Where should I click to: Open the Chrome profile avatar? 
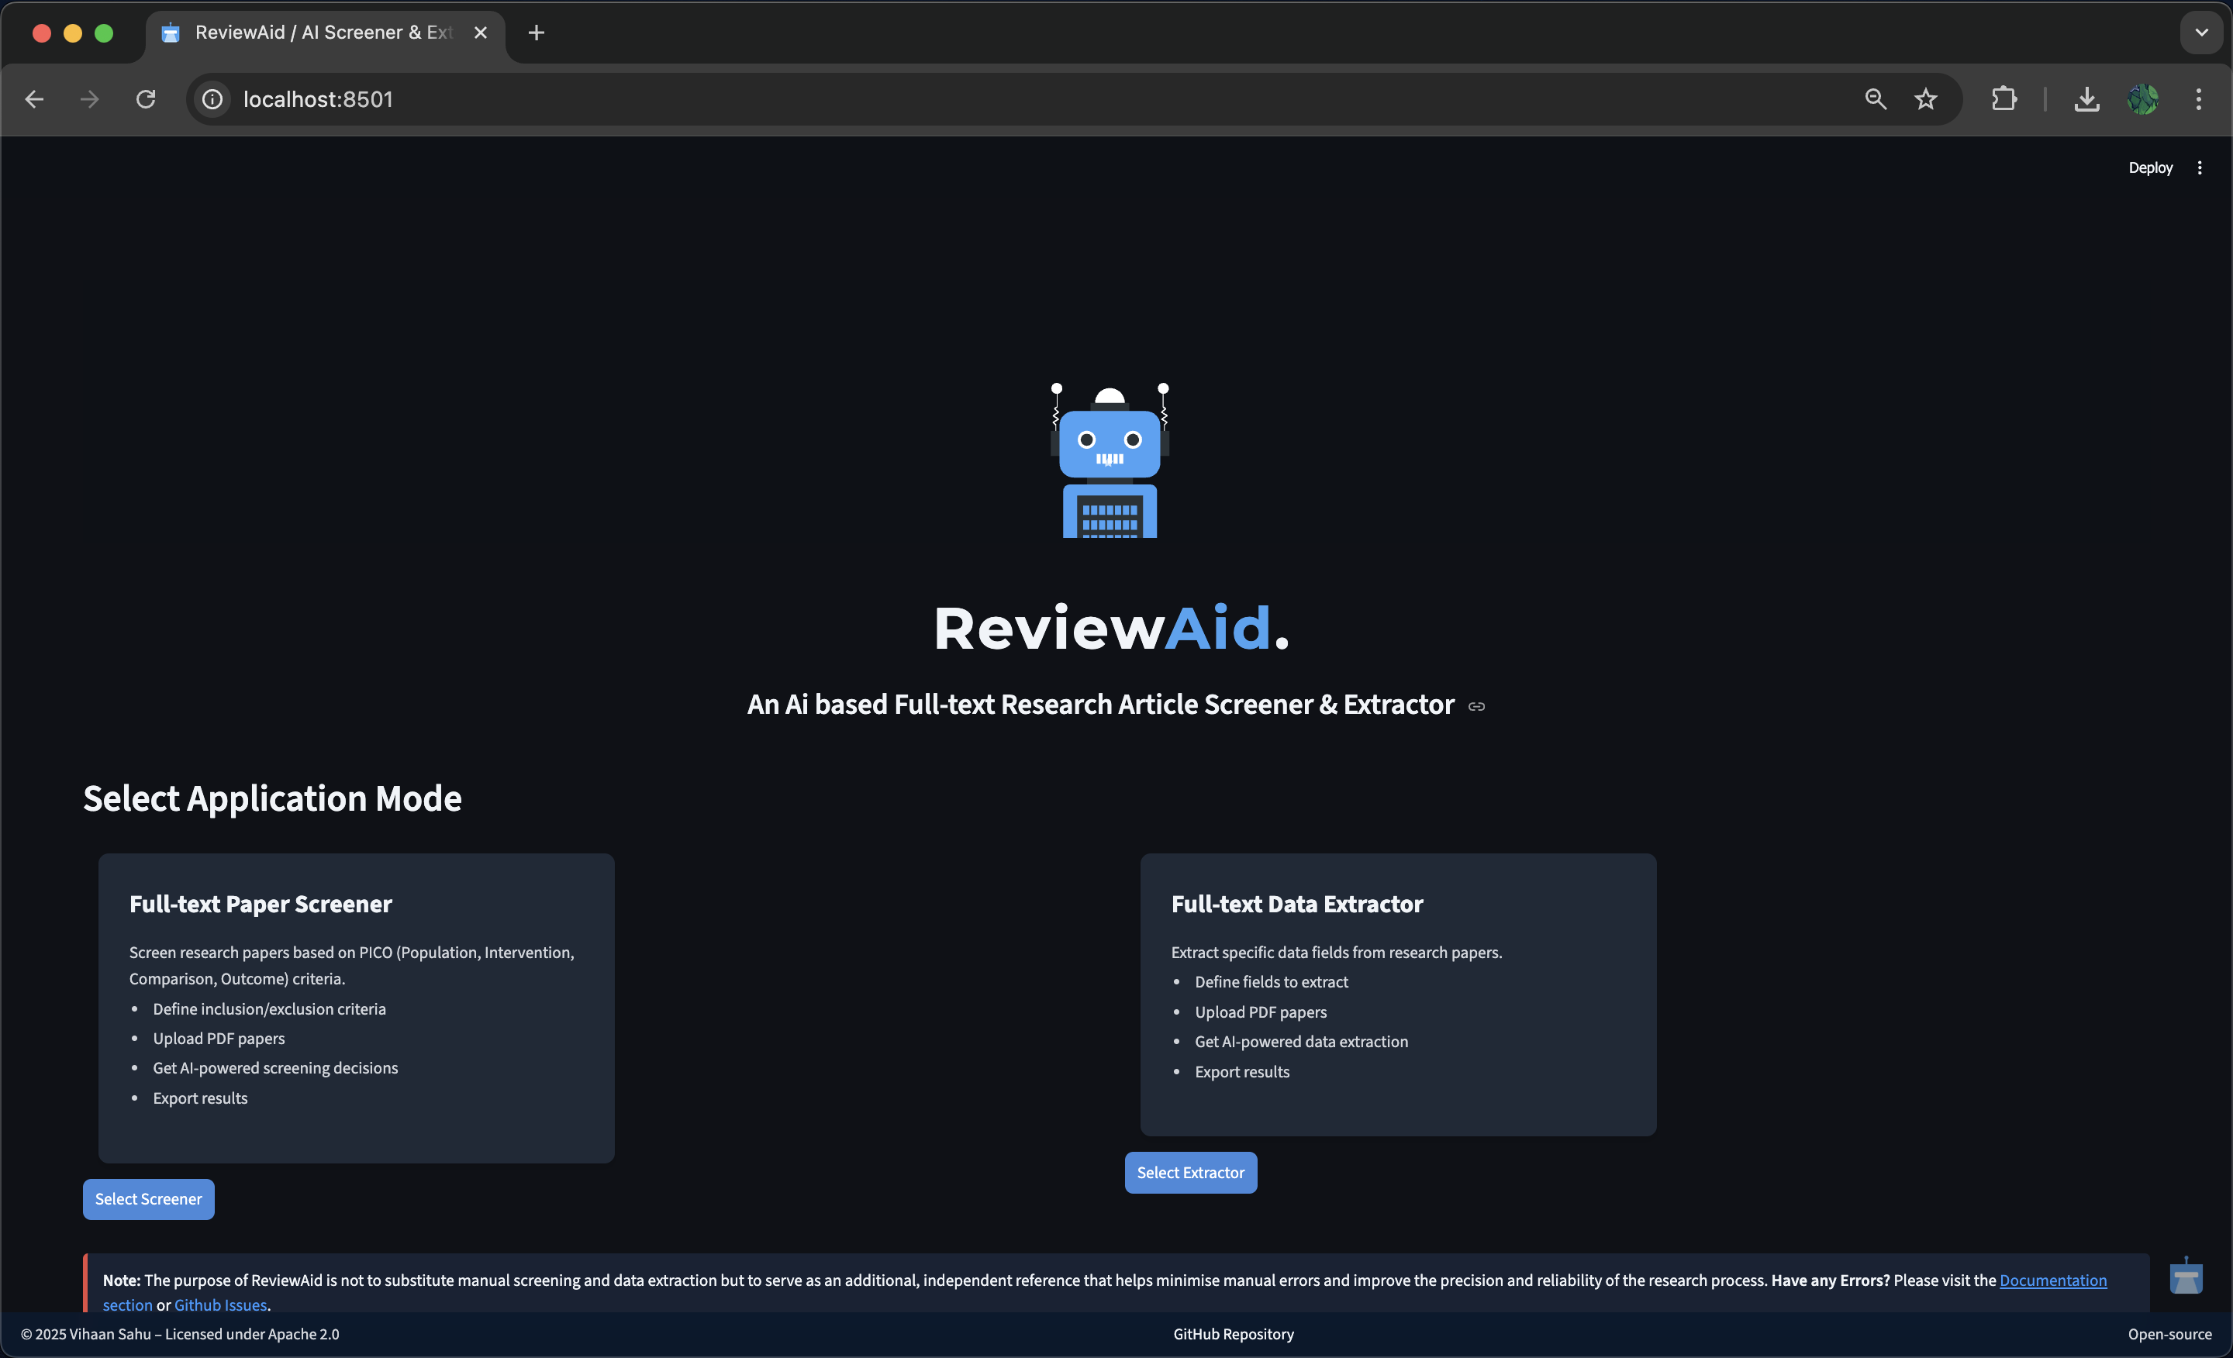(2142, 98)
